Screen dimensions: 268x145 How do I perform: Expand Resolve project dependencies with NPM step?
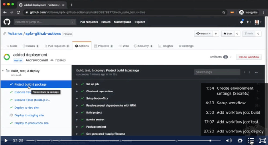tap(77, 106)
